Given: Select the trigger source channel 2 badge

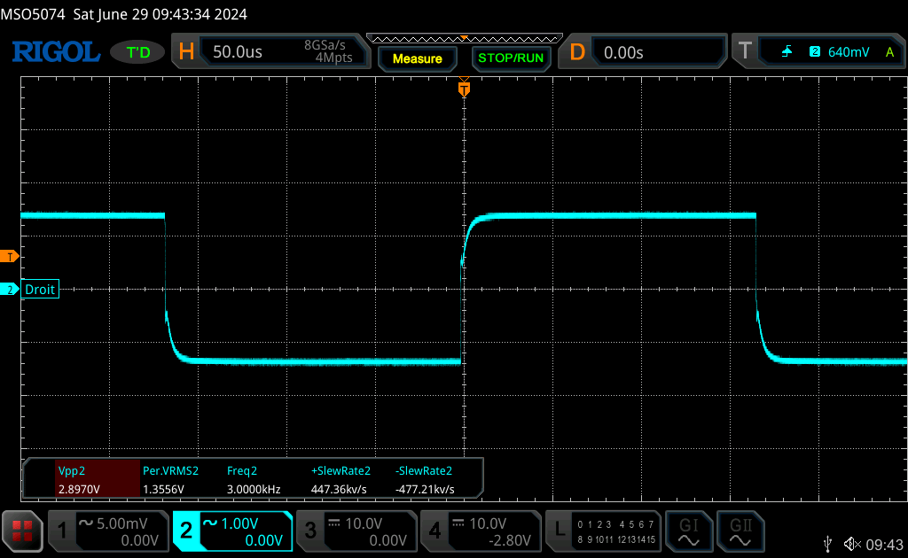Looking at the screenshot, I should click(815, 51).
